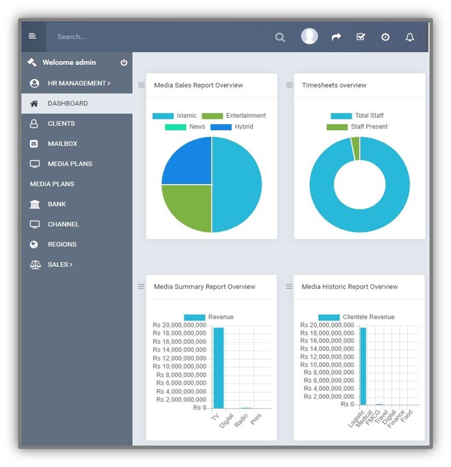Open the user avatar profile
Image resolution: width=451 pixels, height=467 pixels.
click(309, 36)
